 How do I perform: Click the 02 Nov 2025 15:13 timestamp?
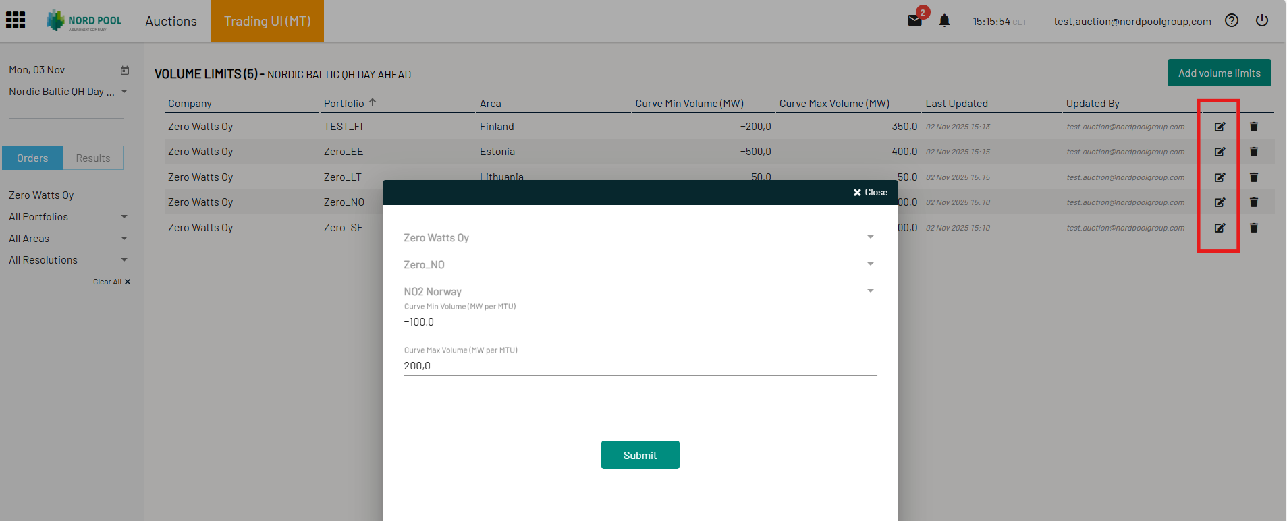[x=958, y=127]
